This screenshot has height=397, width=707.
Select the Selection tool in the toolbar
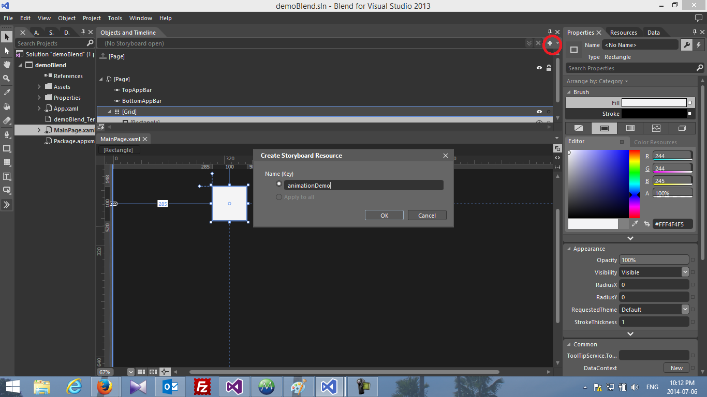[7, 37]
